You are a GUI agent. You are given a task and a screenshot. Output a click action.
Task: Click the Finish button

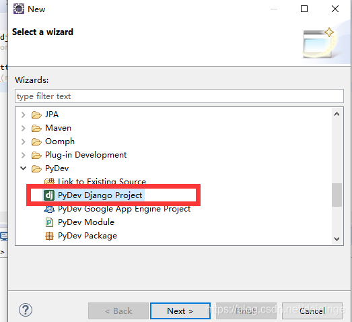tap(246, 311)
